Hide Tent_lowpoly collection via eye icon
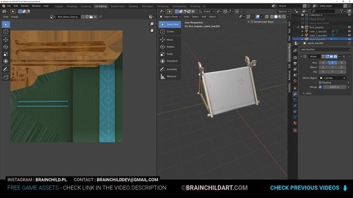Screen dimensions: 353x198 349,27
